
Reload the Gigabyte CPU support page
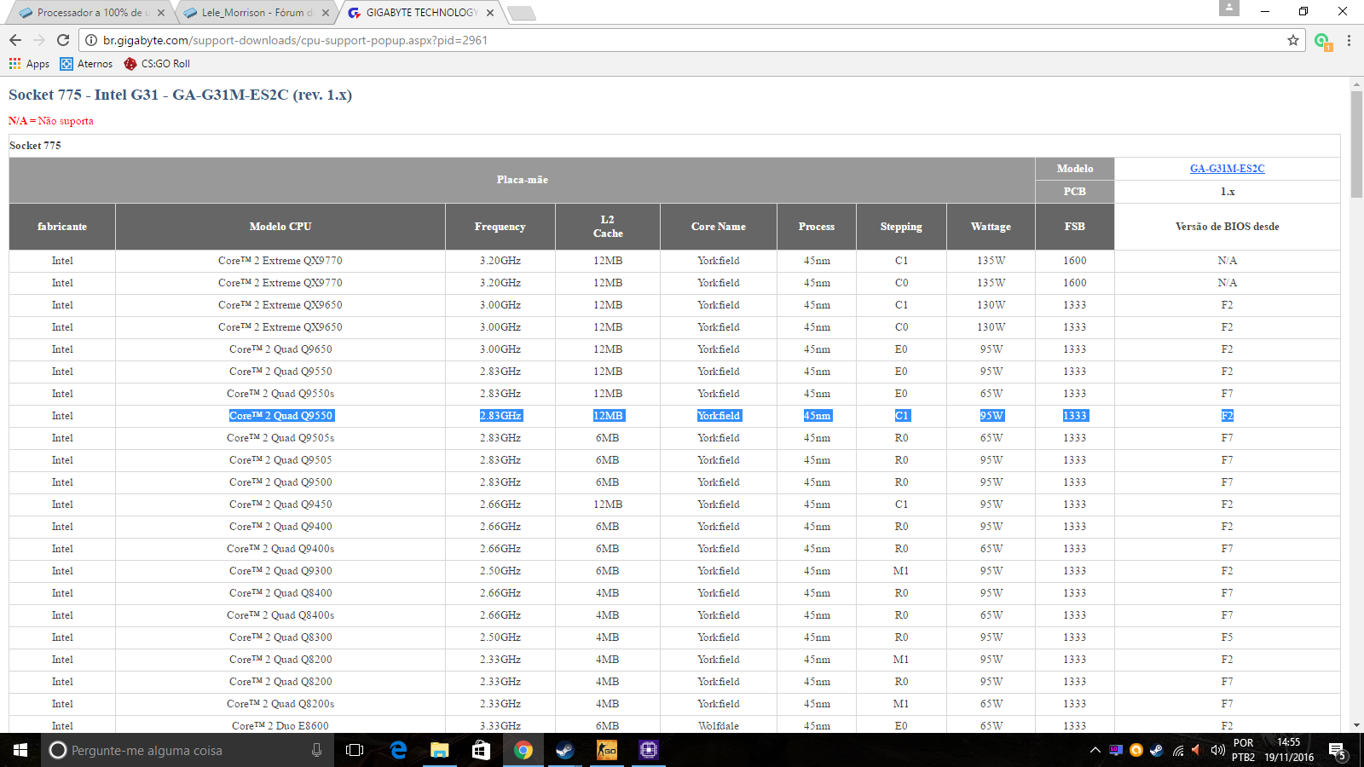63,40
